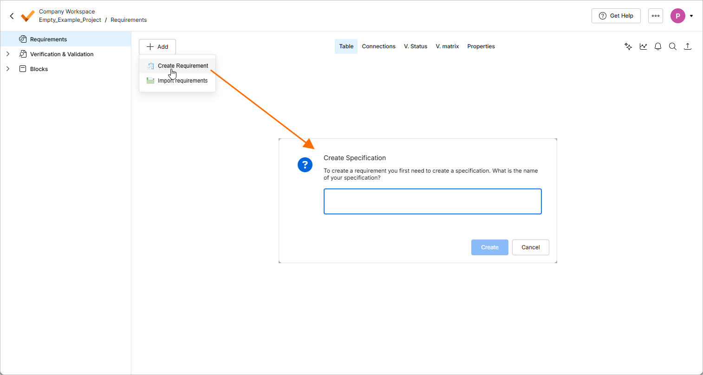
Task: Click the back arrow icon
Action: (x=12, y=16)
